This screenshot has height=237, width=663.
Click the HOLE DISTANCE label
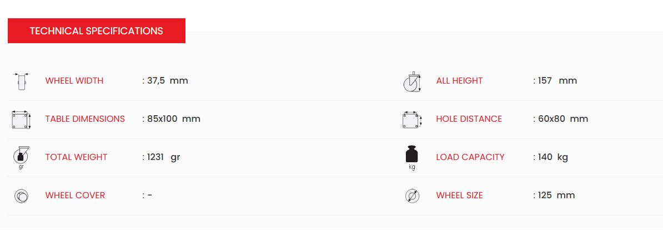pos(469,119)
